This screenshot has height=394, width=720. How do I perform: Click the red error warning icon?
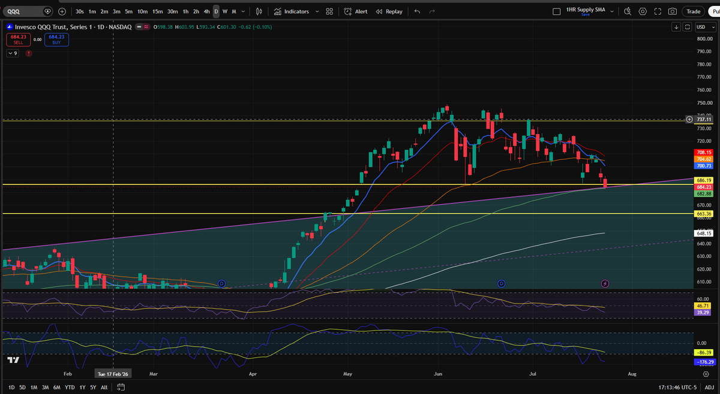tap(28, 53)
